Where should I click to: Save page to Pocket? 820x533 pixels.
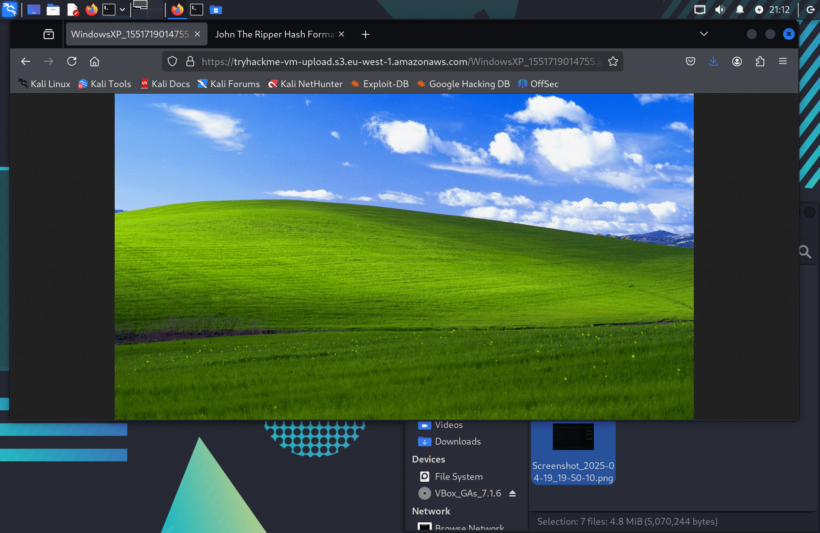click(x=691, y=61)
